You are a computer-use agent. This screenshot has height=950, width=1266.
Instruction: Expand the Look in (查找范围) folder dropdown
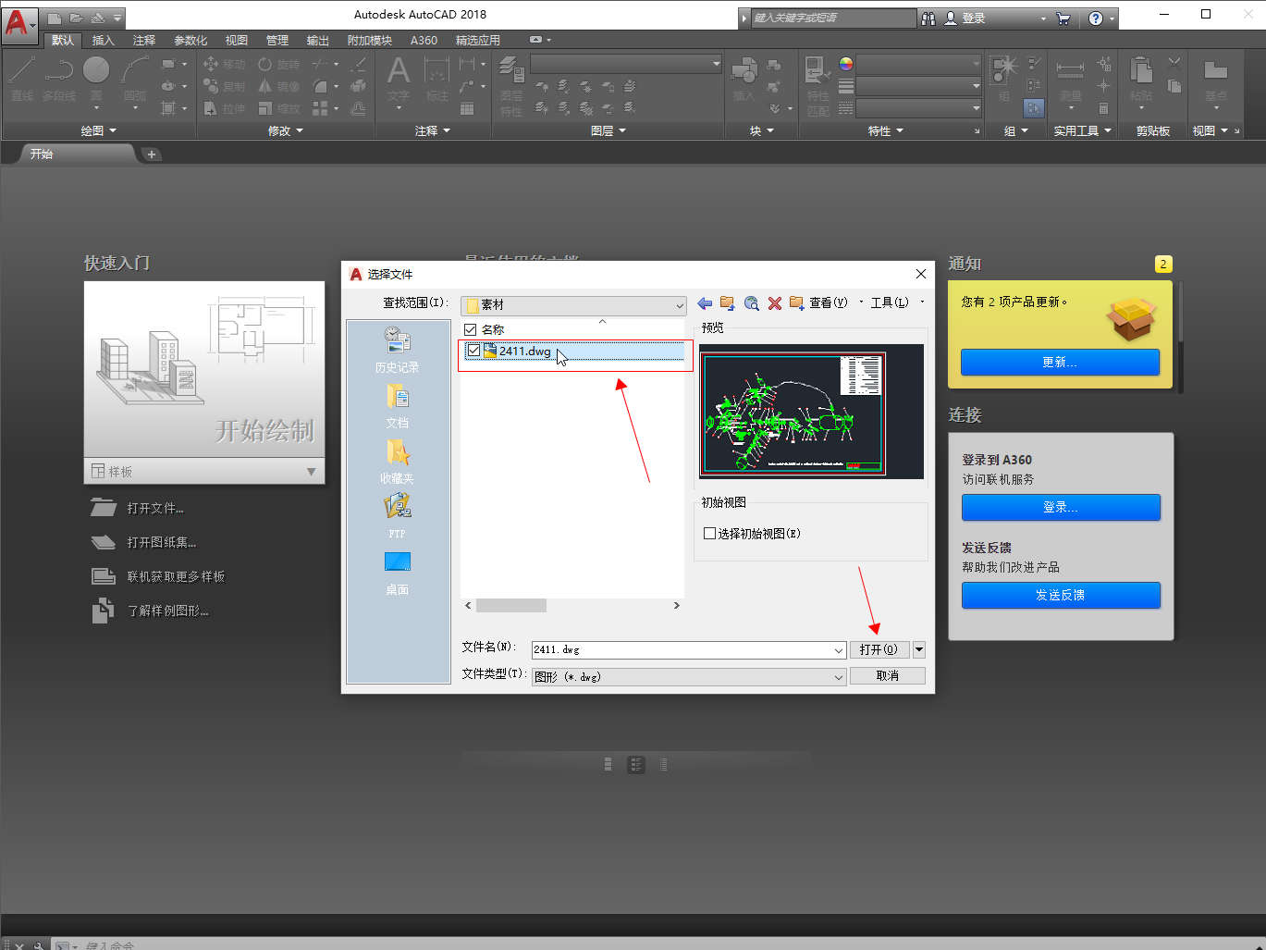point(679,305)
